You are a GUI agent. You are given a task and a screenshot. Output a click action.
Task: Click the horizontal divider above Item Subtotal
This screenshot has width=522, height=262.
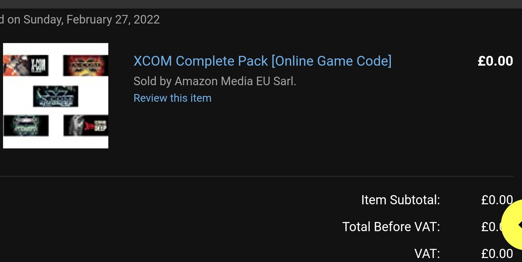coord(257,176)
